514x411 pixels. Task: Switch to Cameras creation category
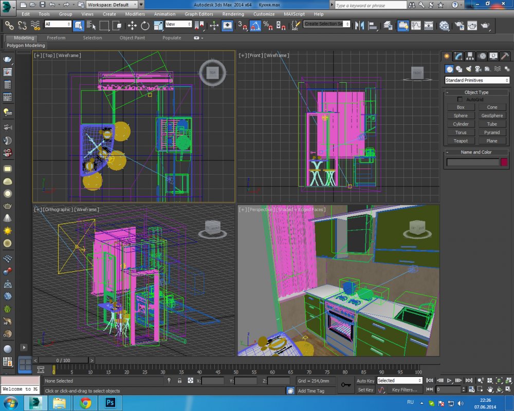[x=478, y=69]
